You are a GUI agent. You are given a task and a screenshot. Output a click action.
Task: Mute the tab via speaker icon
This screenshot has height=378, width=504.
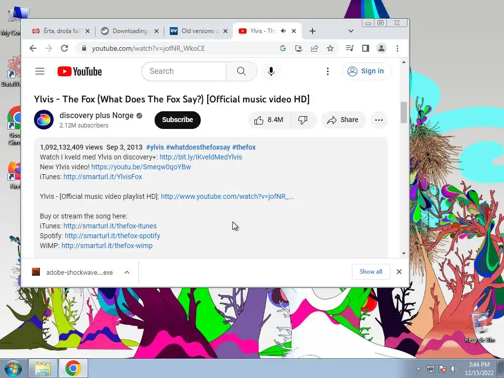(x=283, y=31)
